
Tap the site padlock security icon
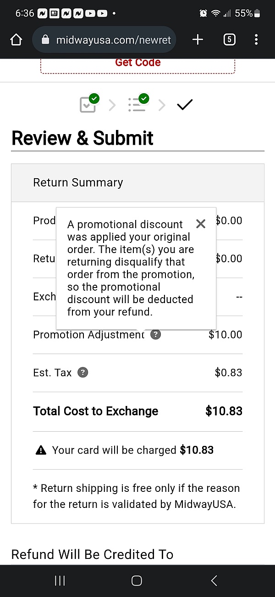(x=45, y=40)
